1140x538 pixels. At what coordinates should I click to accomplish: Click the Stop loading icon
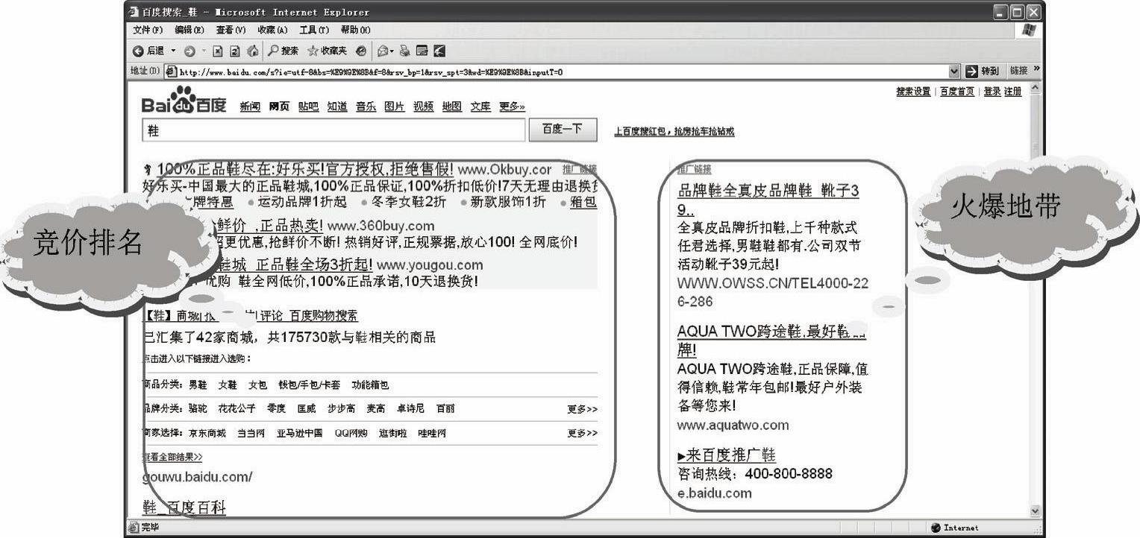218,51
